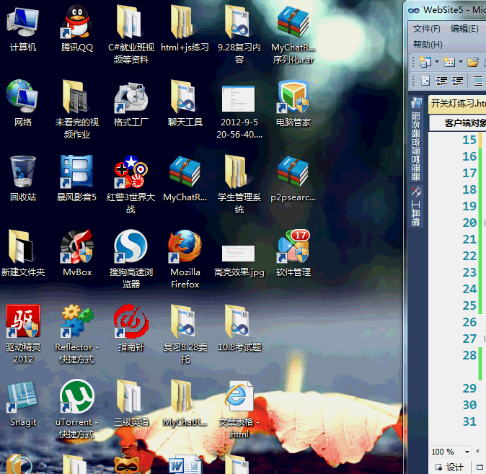The image size is (486, 474).
Task: Select the 复习8.28委托 folder
Action: point(185,334)
